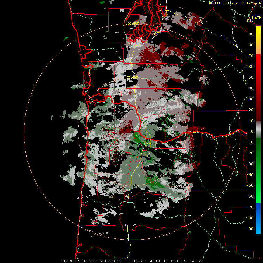Click the 10 value on velocity scale
This screenshot has height=263, width=263.
[251, 121]
